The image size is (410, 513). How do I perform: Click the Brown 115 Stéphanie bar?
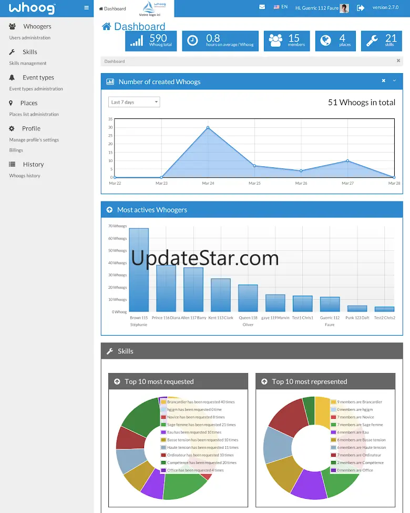139,270
